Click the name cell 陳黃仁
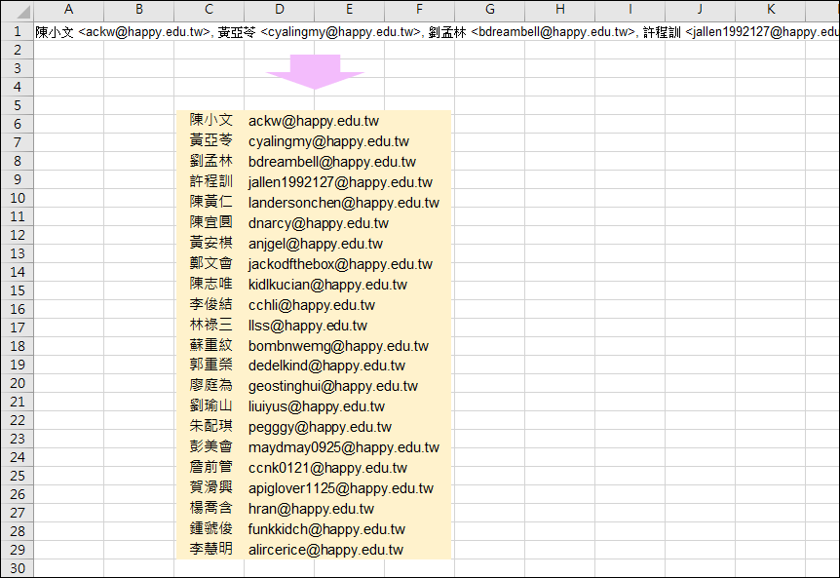Screen dimensions: 840x578 tap(211, 202)
